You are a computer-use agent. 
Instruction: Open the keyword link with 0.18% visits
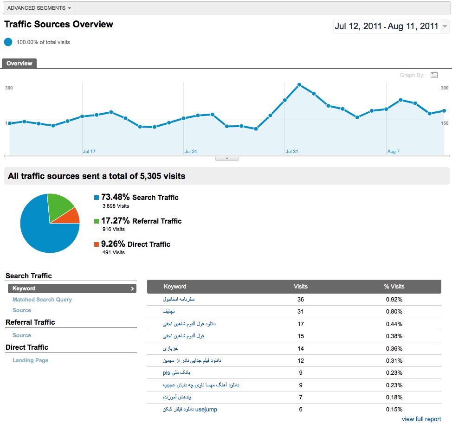[x=176, y=397]
